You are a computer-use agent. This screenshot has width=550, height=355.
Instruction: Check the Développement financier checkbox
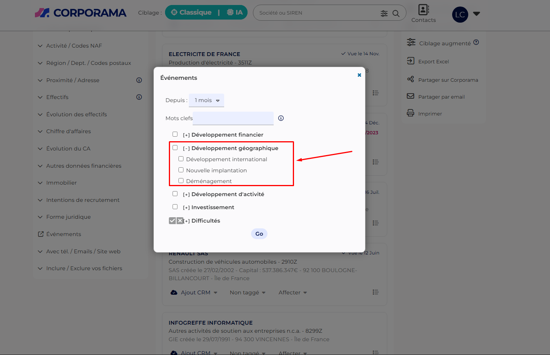click(175, 134)
